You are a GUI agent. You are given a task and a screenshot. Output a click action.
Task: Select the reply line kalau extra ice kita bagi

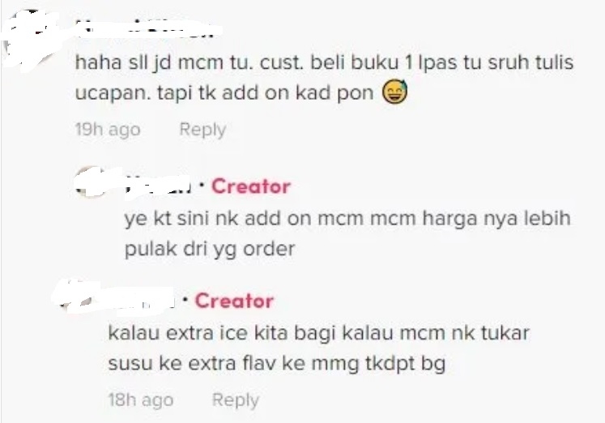[319, 333]
